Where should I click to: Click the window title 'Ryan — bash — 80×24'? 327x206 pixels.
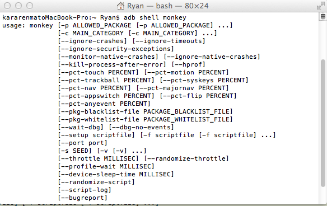(x=168, y=6)
